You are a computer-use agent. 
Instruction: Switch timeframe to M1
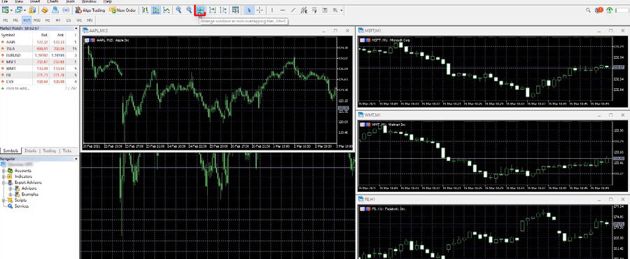click(6, 20)
